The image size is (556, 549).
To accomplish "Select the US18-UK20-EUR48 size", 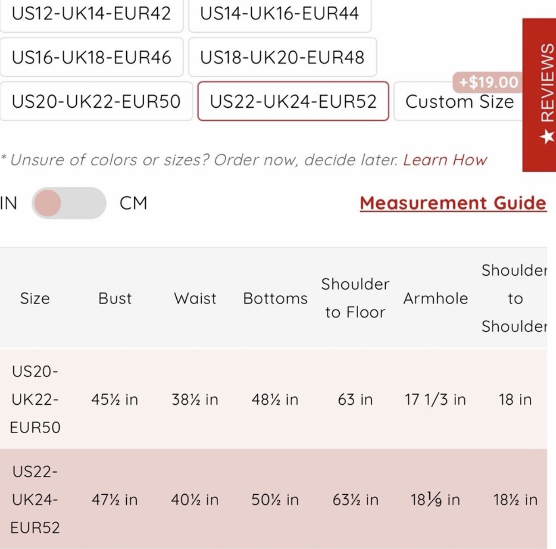I will tap(282, 57).
